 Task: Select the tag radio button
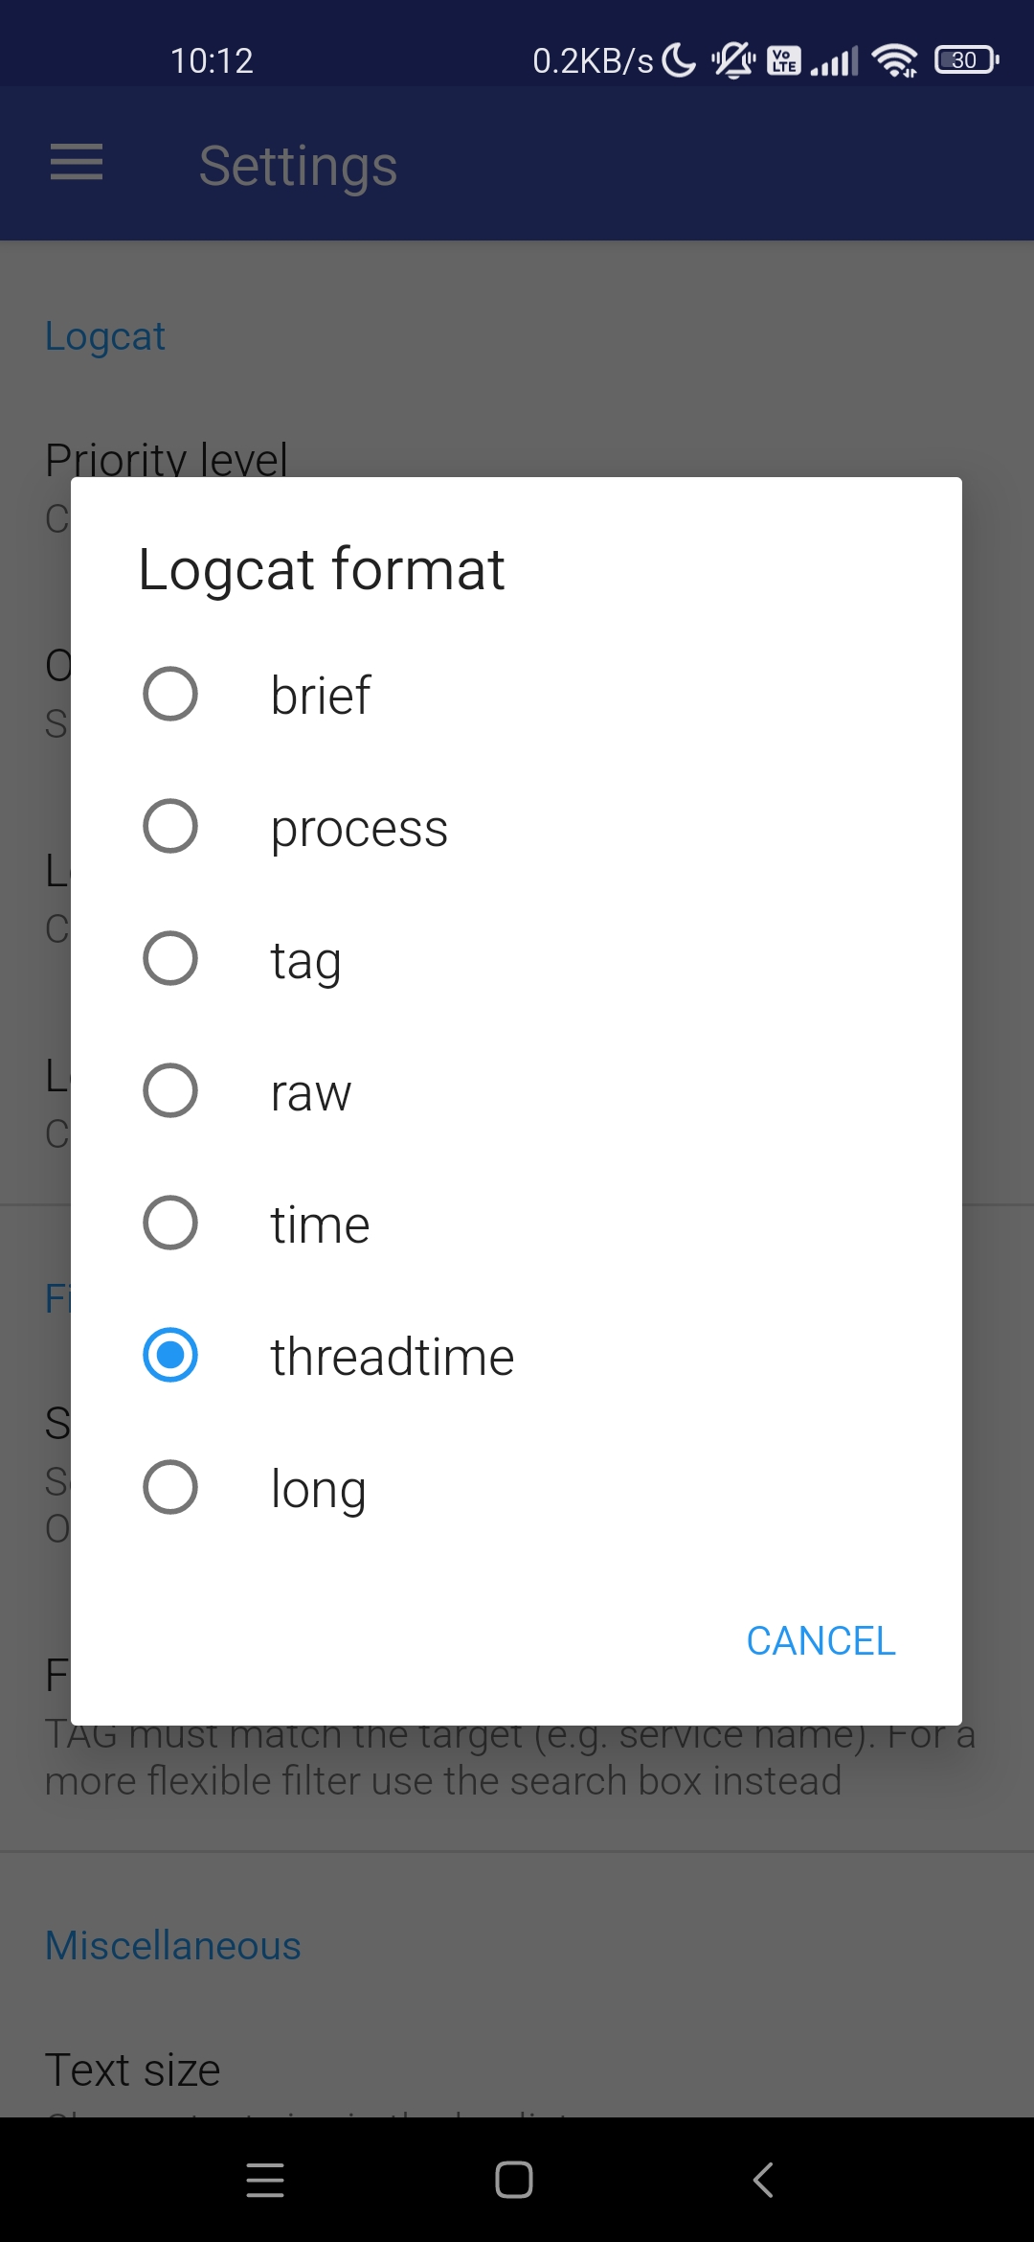point(170,958)
